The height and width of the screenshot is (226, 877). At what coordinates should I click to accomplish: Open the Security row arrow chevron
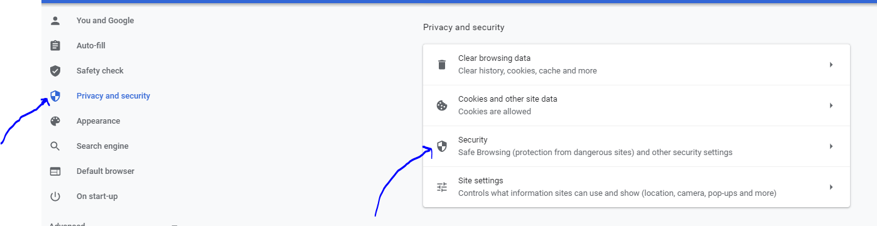pyautogui.click(x=831, y=146)
